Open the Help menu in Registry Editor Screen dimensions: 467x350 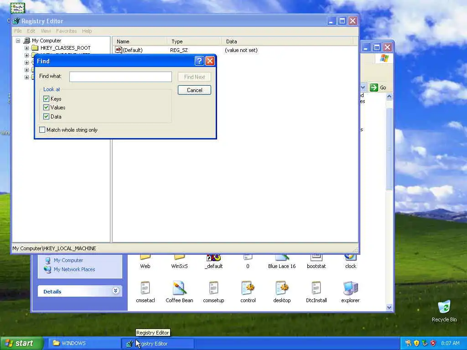(87, 31)
